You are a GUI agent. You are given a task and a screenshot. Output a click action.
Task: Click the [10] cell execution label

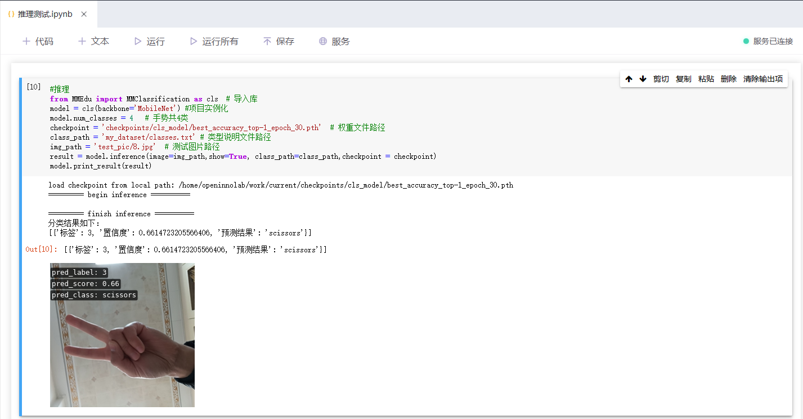point(34,87)
